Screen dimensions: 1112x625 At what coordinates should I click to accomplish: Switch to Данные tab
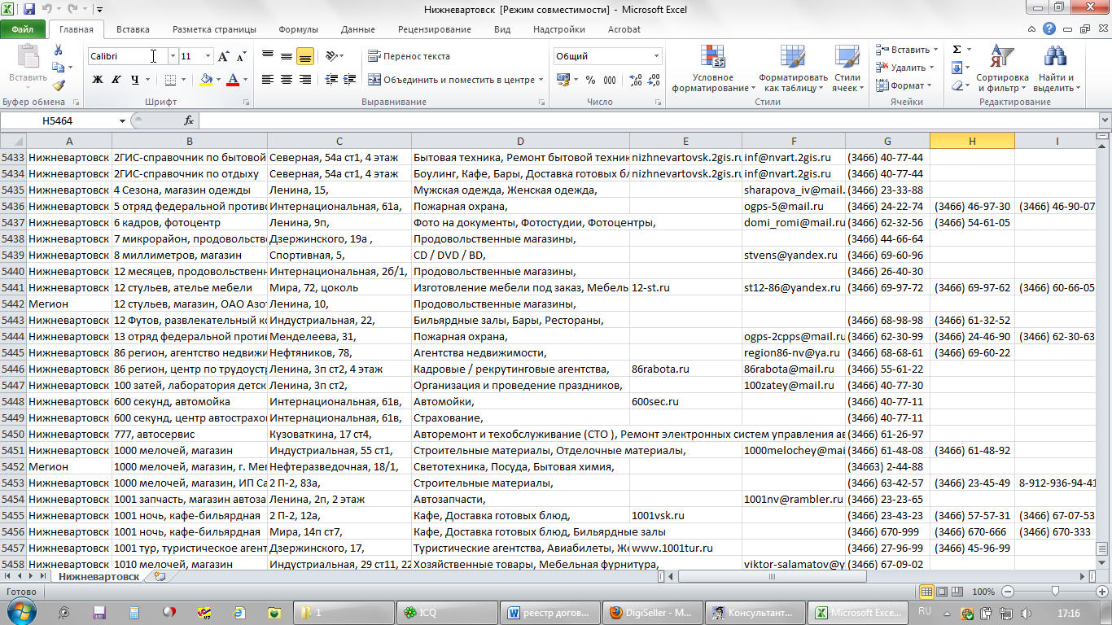point(358,29)
